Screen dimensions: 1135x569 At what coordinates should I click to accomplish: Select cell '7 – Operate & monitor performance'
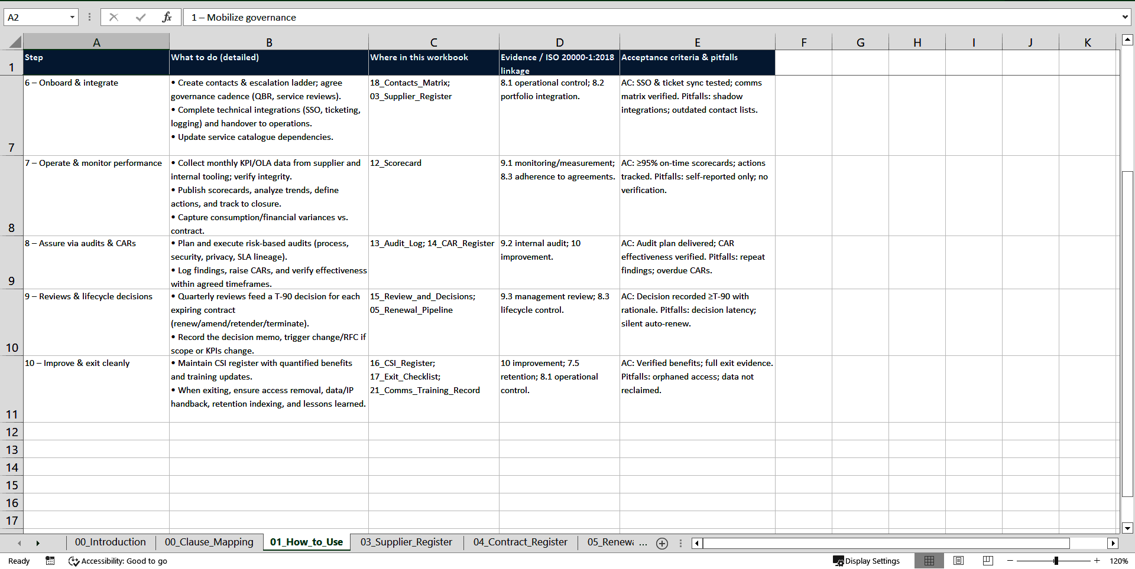[x=96, y=196]
